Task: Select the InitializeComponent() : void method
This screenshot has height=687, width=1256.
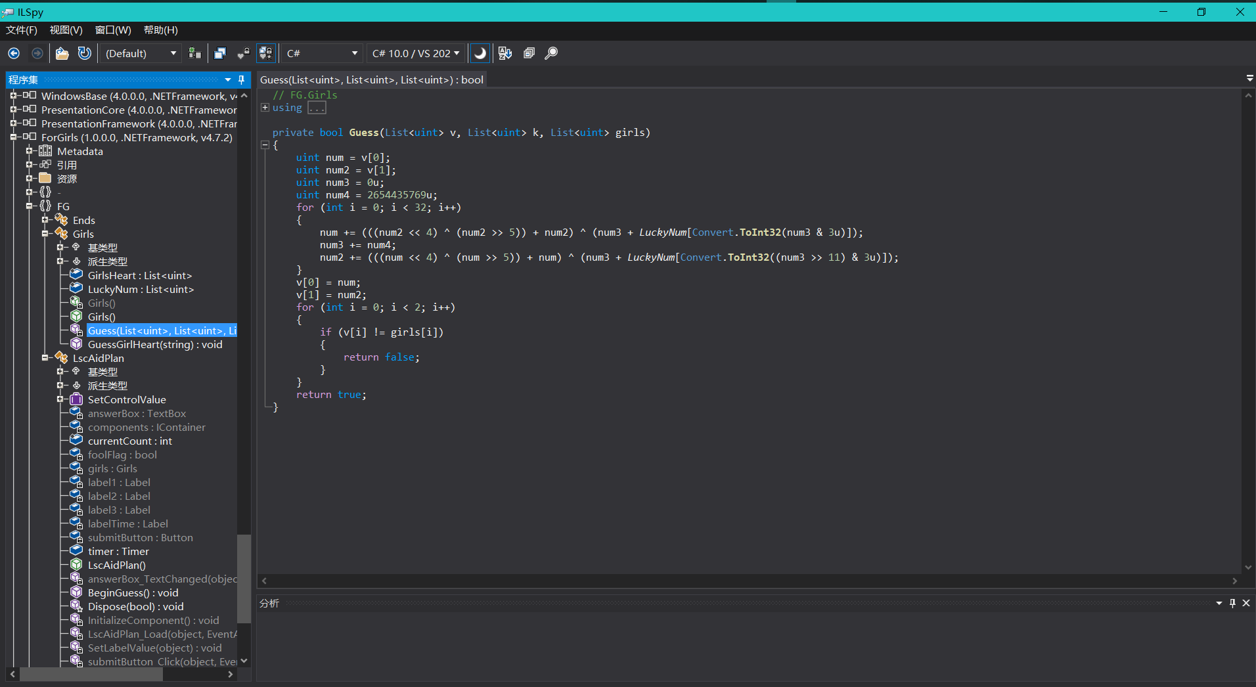Action: [x=153, y=620]
